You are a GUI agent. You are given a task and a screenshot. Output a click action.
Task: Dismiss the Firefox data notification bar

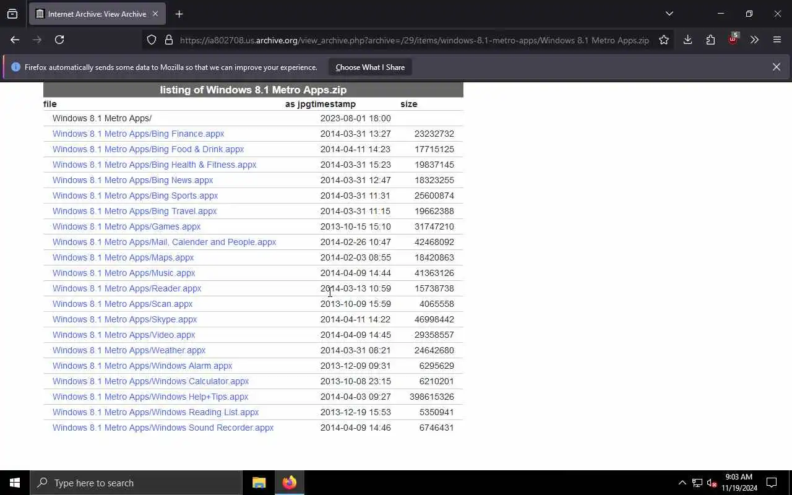point(776,67)
